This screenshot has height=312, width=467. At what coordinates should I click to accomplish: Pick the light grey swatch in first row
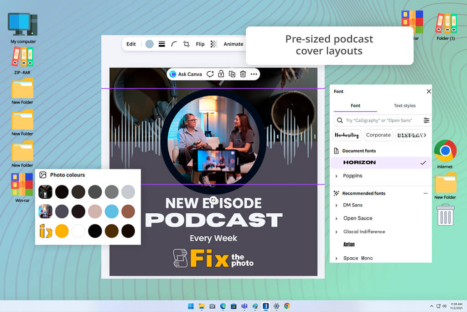pos(128,192)
